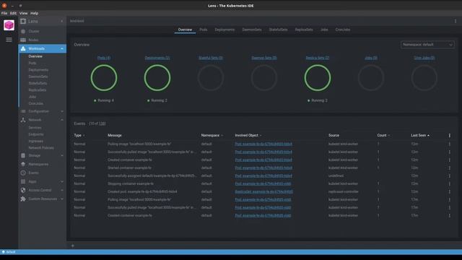Image resolution: width=462 pixels, height=260 pixels.
Task: Open the hamburger menu below the cluster icon
Action: pos(9,40)
